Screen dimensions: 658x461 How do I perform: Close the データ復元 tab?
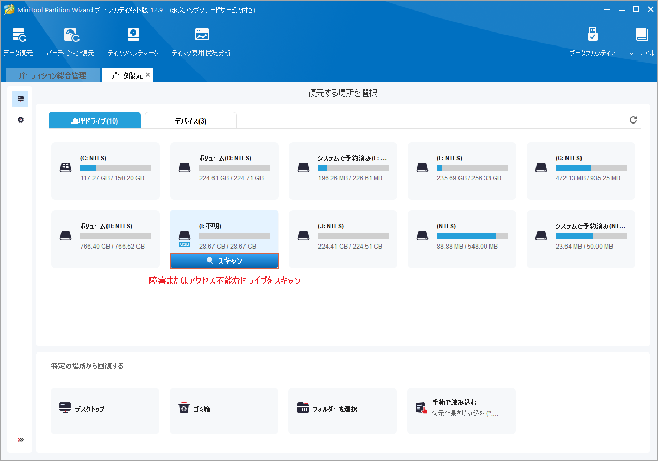pyautogui.click(x=148, y=75)
